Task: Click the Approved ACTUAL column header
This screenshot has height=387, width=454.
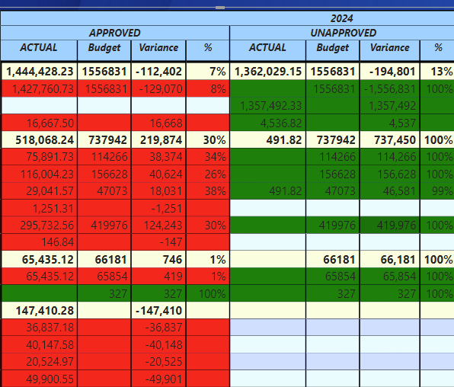Action: click(39, 47)
